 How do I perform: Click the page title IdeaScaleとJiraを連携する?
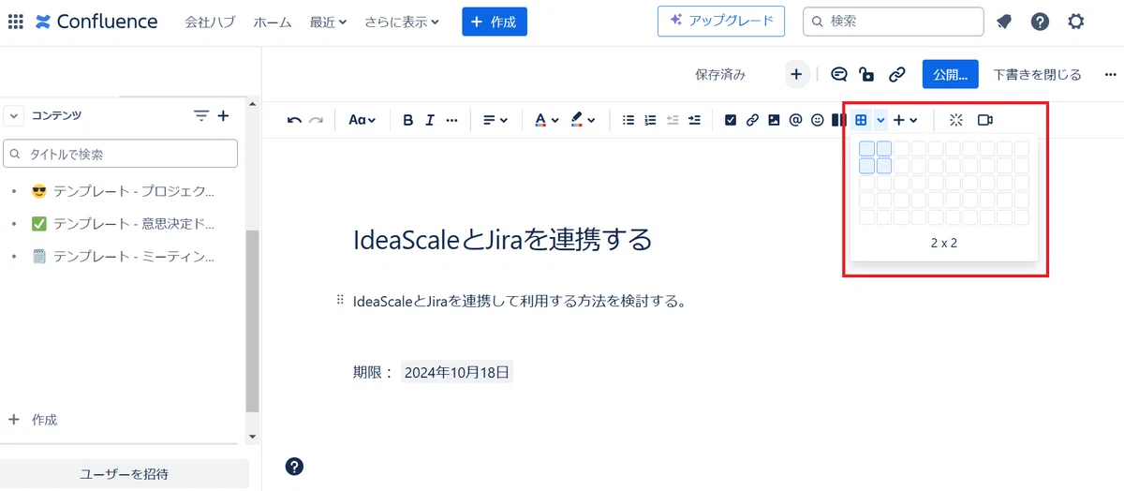point(502,240)
